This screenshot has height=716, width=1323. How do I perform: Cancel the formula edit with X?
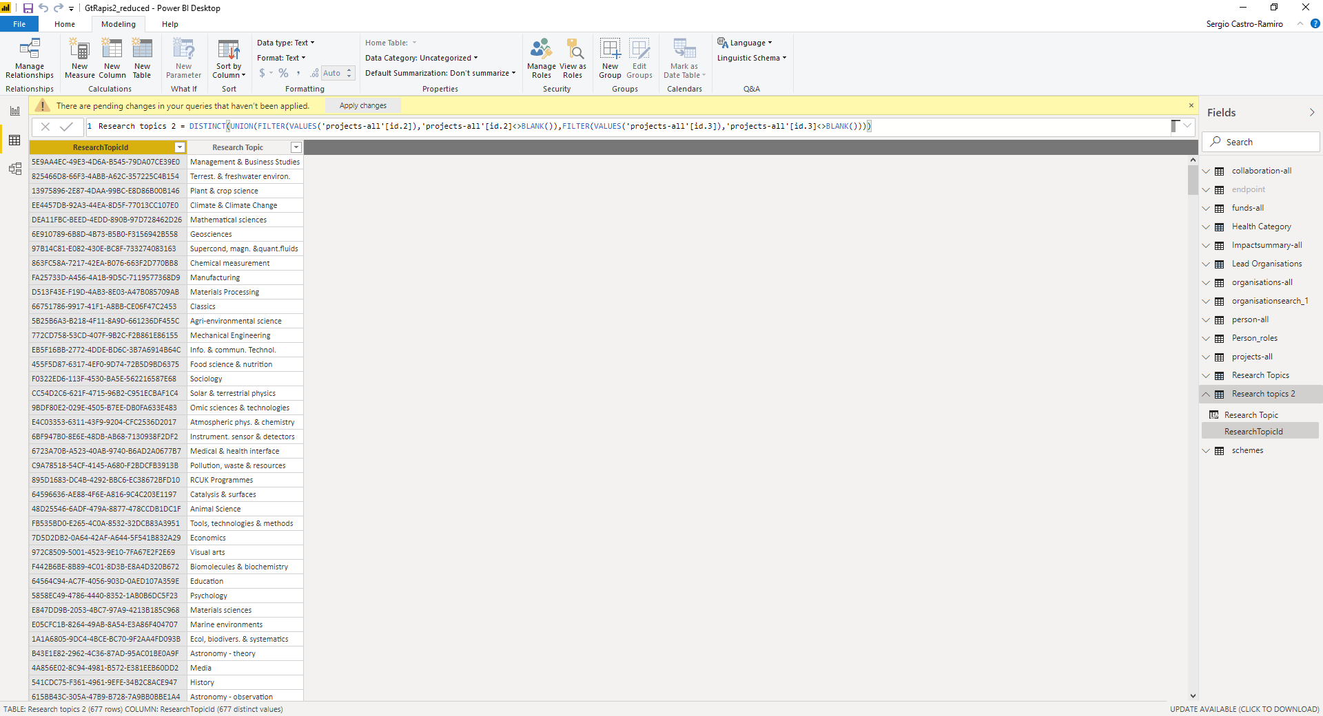(45, 126)
